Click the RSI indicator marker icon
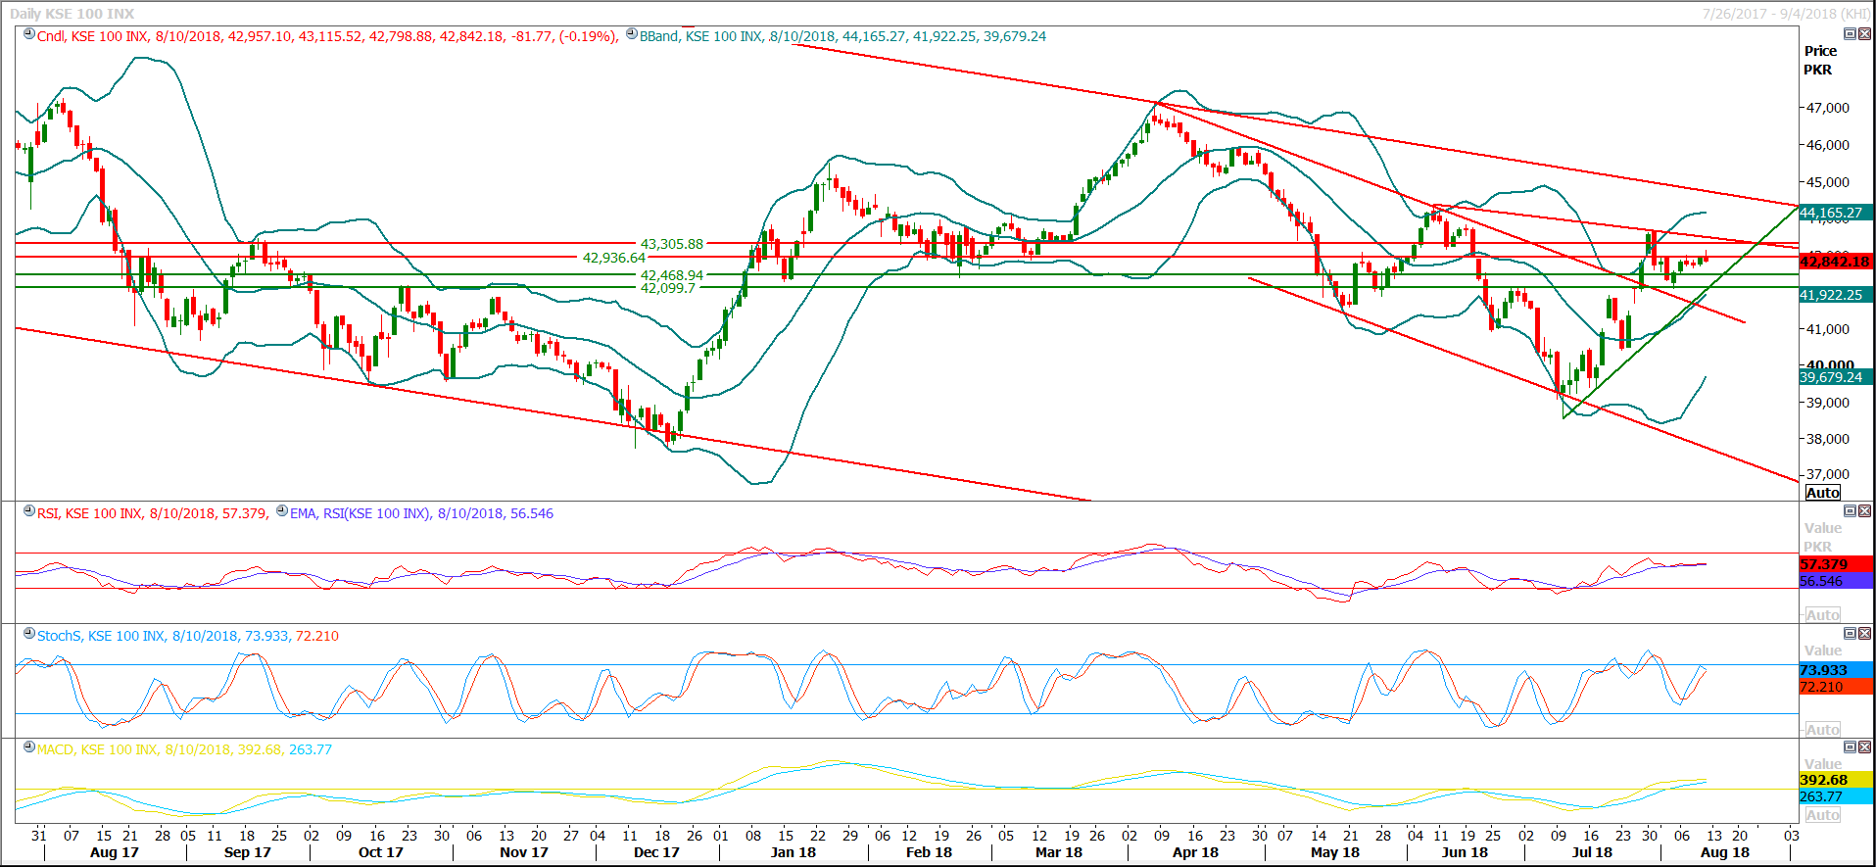This screenshot has height=867, width=1876. (29, 511)
